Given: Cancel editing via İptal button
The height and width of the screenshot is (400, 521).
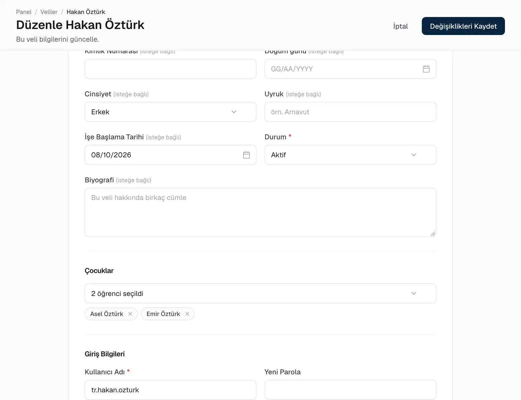Looking at the screenshot, I should (400, 26).
